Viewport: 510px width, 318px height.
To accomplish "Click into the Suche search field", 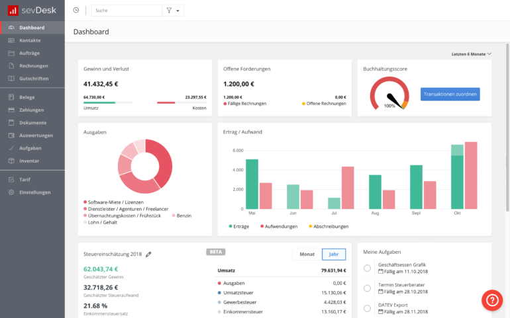I will click(x=127, y=11).
